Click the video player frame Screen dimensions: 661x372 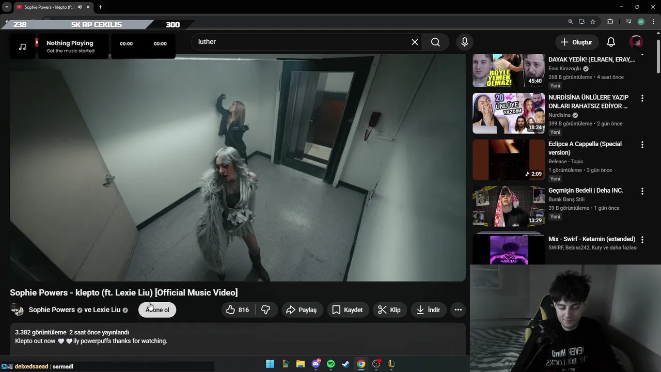tap(238, 168)
